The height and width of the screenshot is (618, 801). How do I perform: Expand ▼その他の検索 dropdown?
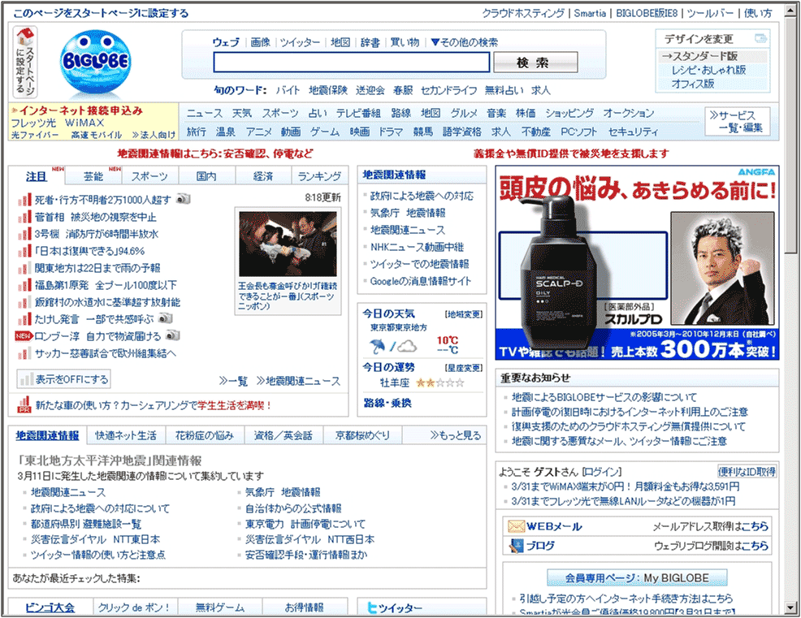point(464,42)
